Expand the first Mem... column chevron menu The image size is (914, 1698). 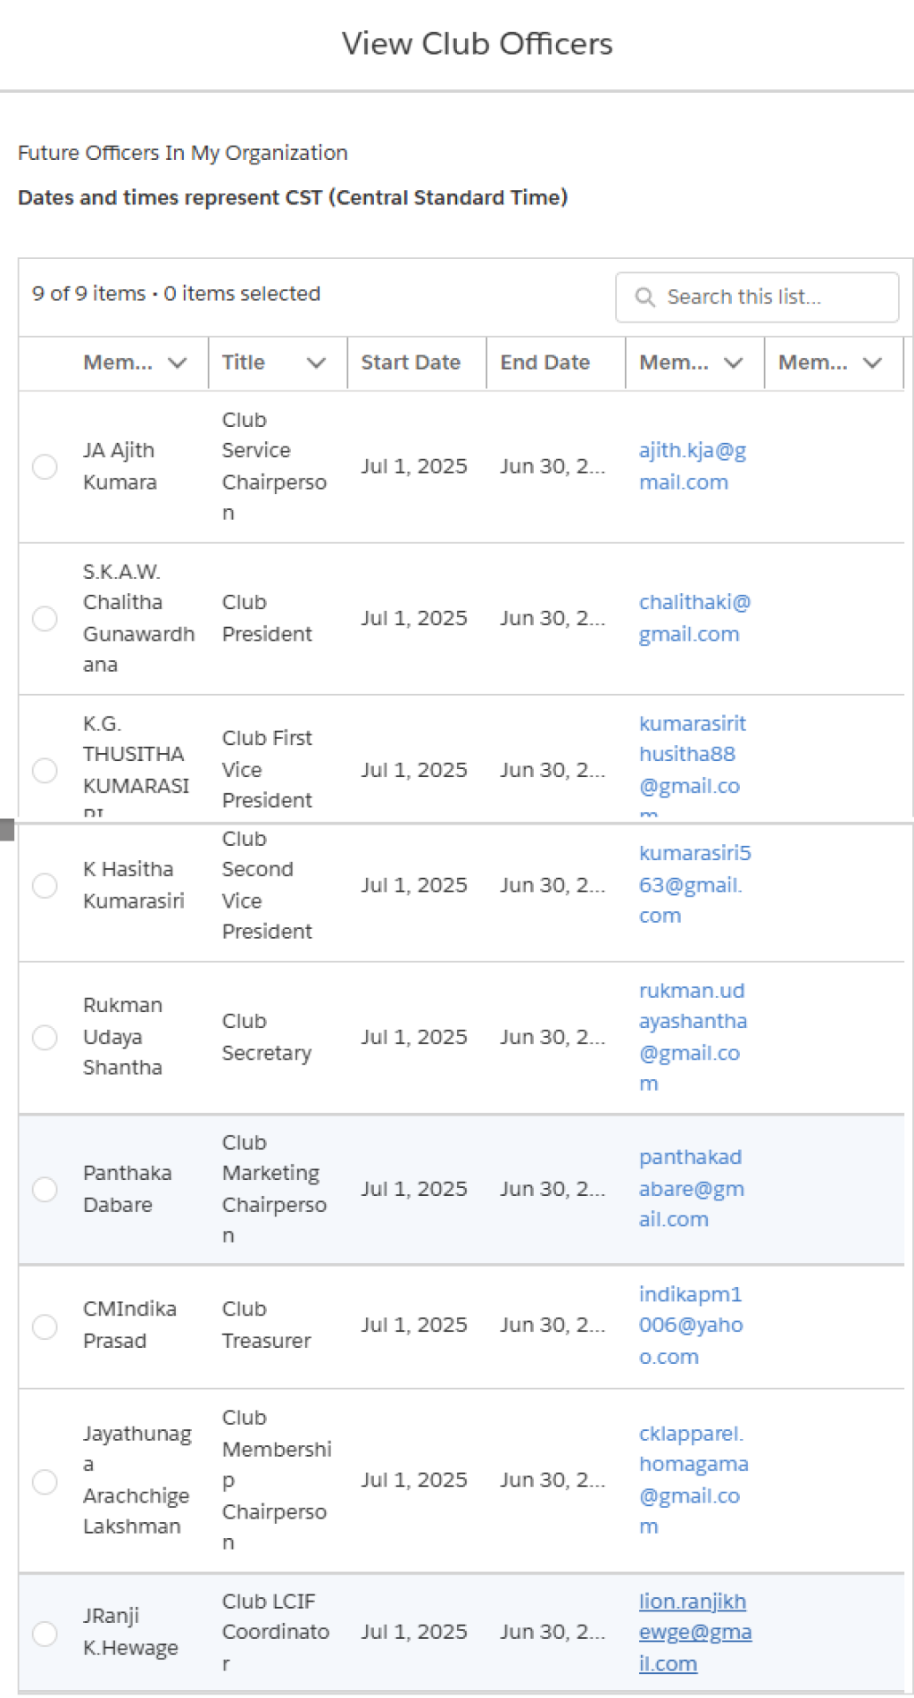pos(178,363)
